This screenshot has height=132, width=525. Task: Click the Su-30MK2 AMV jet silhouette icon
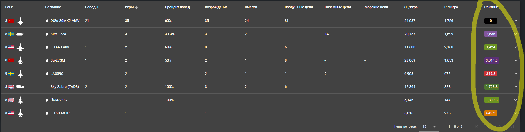click(20, 21)
